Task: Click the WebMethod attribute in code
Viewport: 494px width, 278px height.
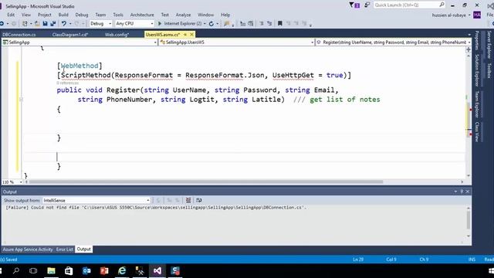Action: 80,66
